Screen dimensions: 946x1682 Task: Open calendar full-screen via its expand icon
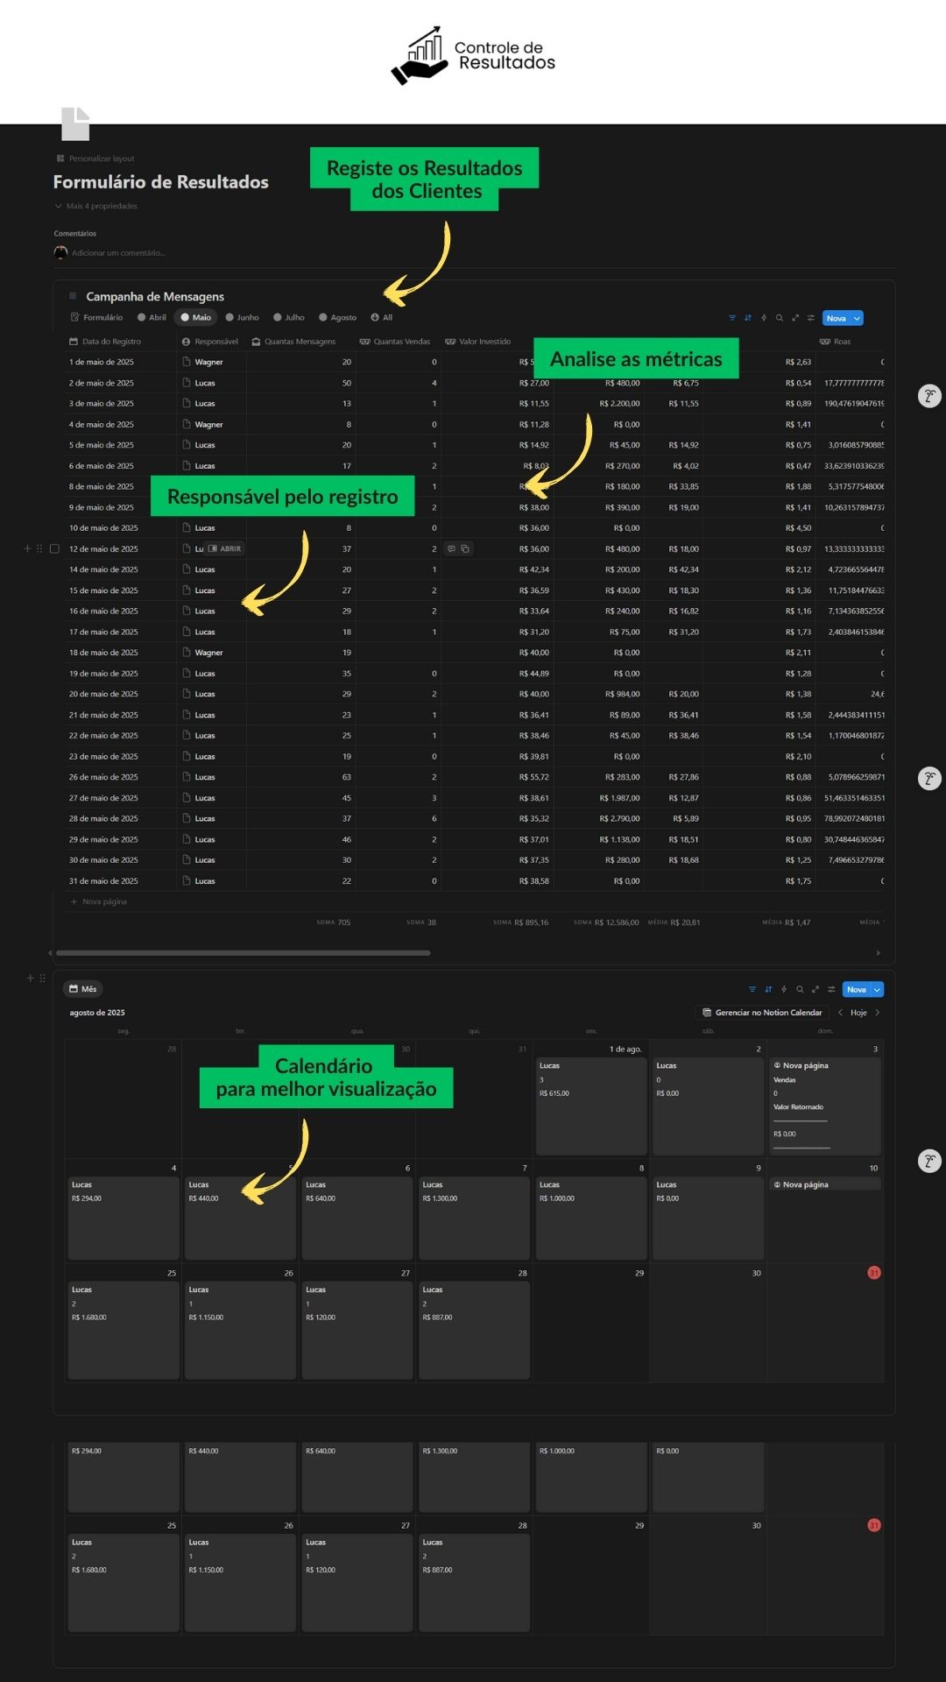pos(815,989)
